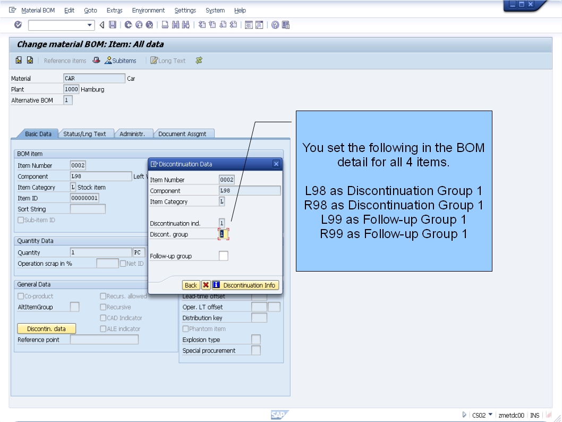562x422 pixels.
Task: Click the Discont. group field
Action: 223,234
